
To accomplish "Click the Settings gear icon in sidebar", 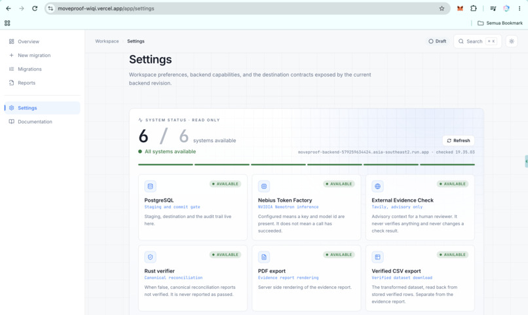I will pos(11,107).
